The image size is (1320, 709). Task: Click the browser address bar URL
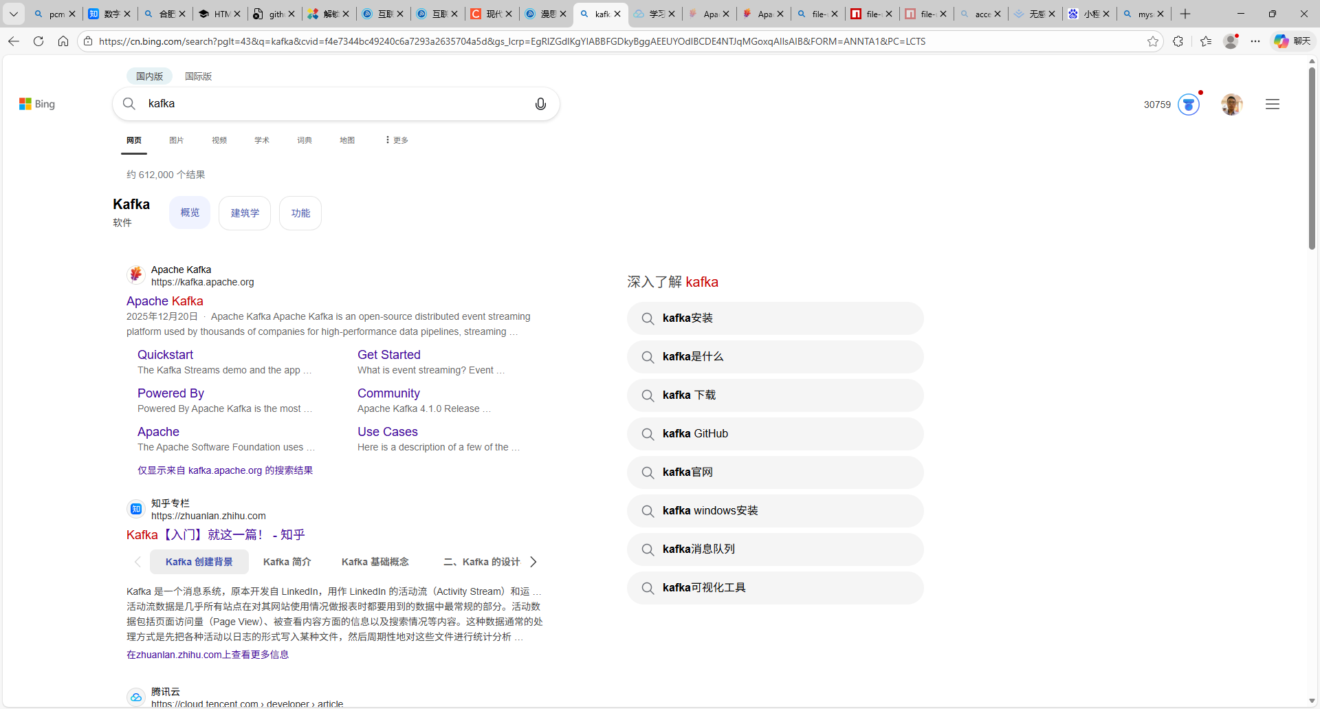pyautogui.click(x=512, y=41)
